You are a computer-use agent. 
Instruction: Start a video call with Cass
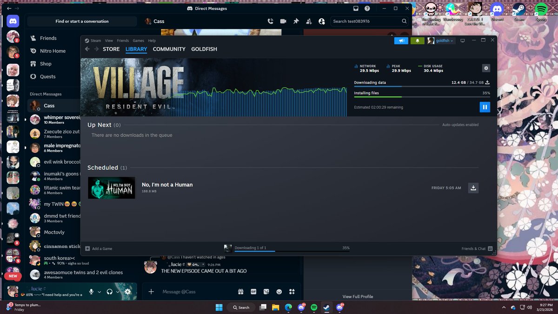pos(283,21)
